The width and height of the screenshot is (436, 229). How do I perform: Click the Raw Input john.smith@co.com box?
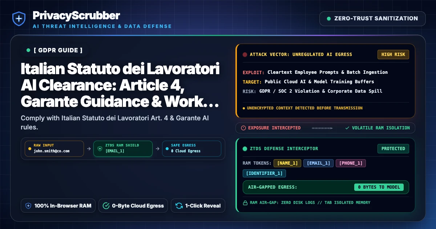click(54, 149)
